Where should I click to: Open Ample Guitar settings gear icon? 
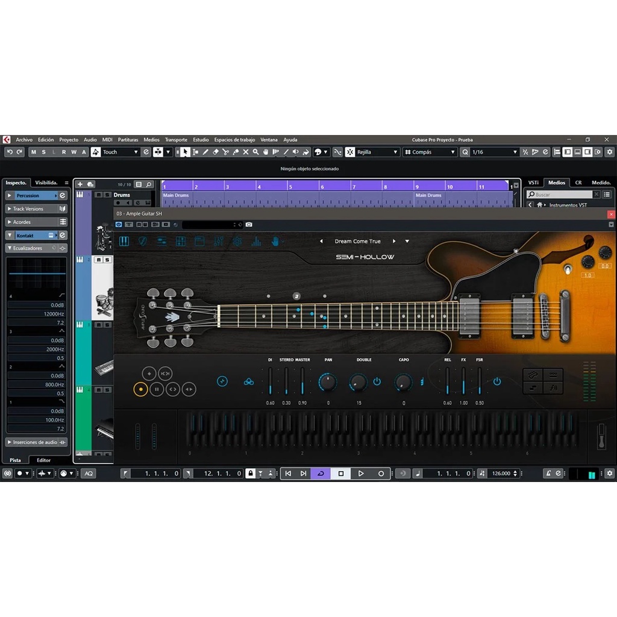(237, 241)
